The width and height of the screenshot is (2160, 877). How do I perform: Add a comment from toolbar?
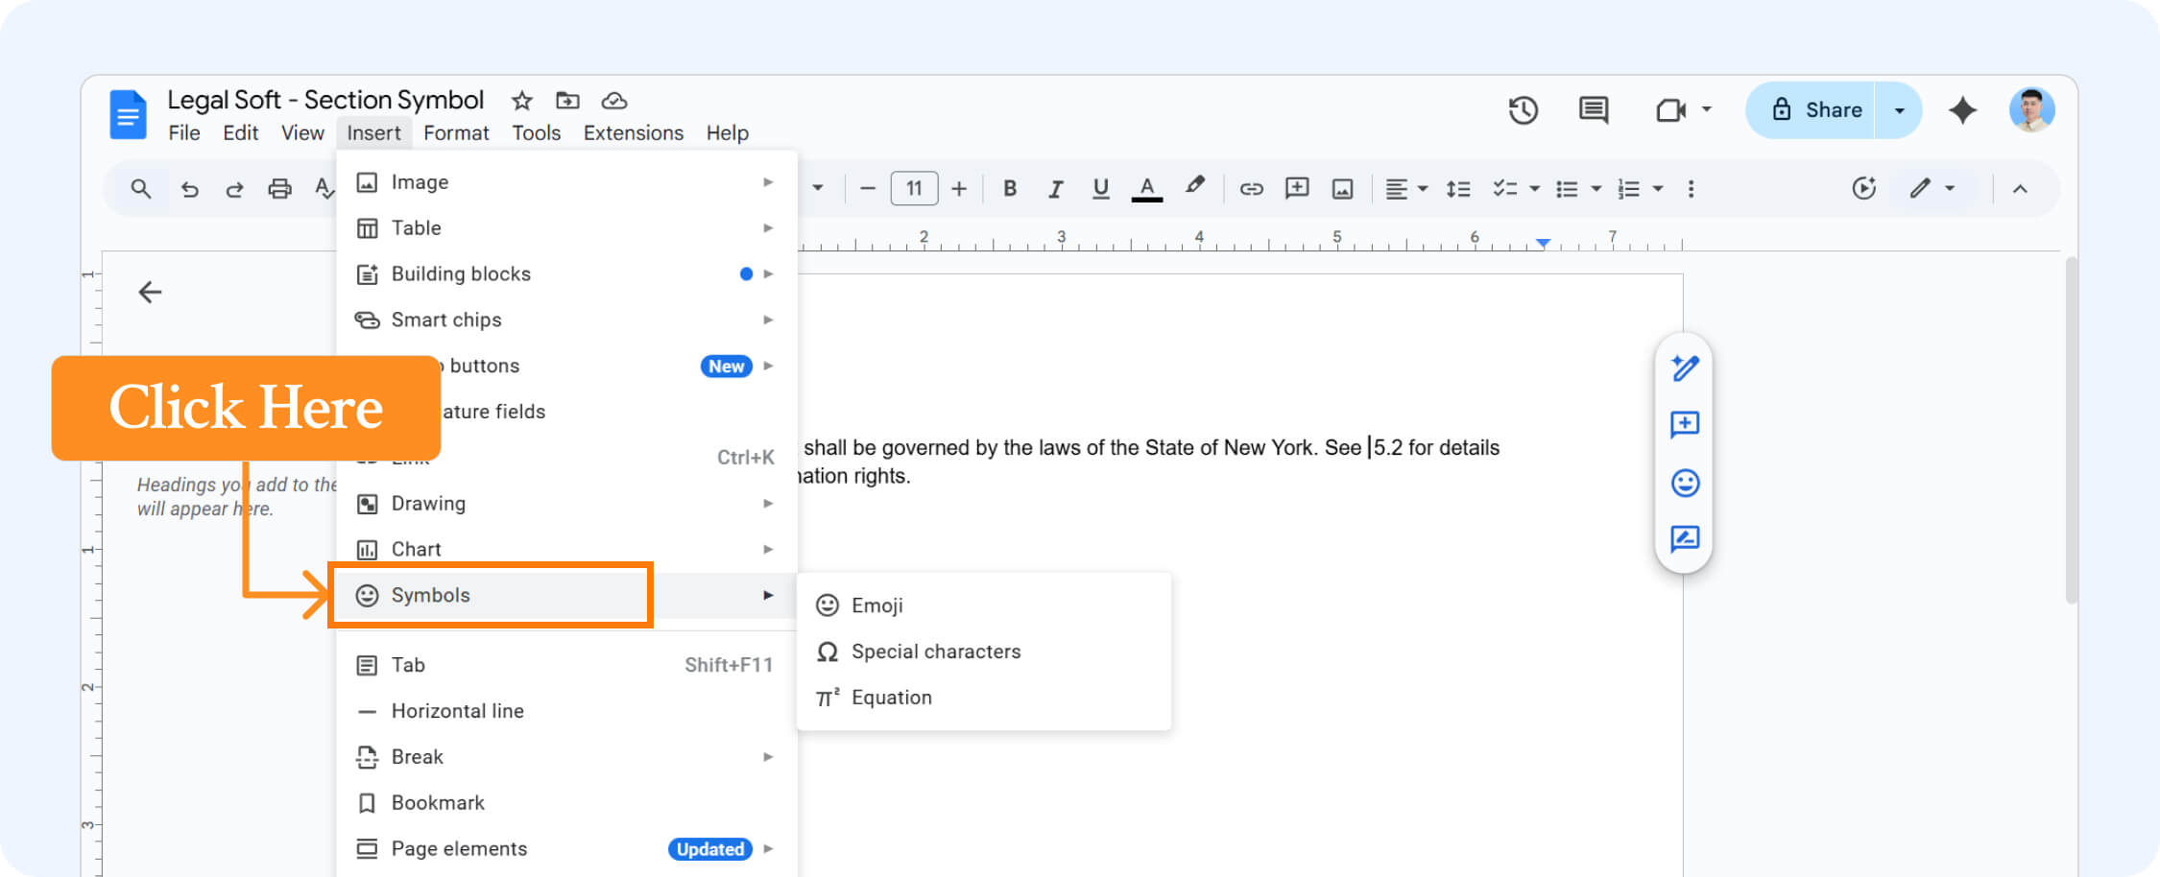coord(1297,188)
